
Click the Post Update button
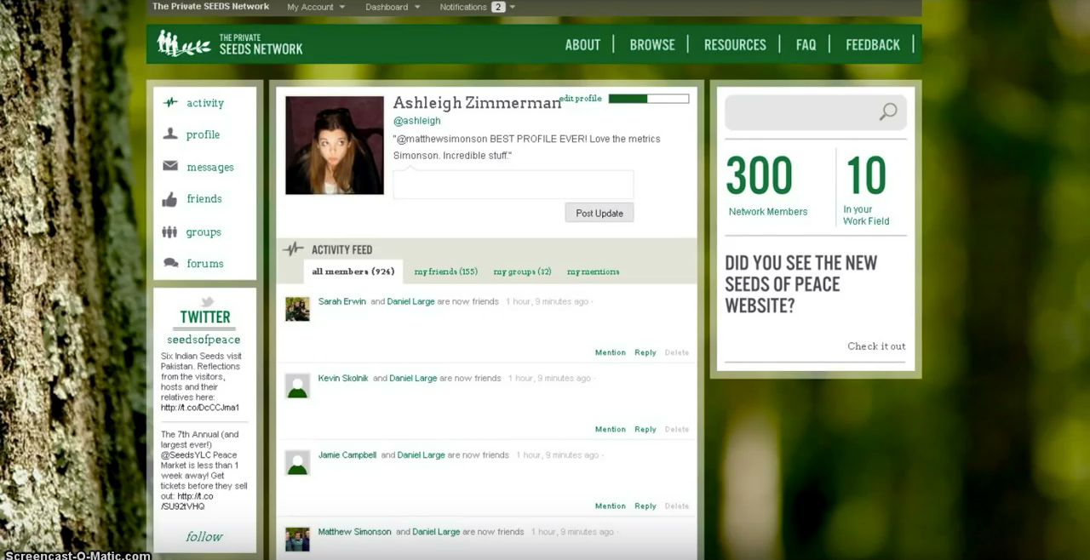599,213
